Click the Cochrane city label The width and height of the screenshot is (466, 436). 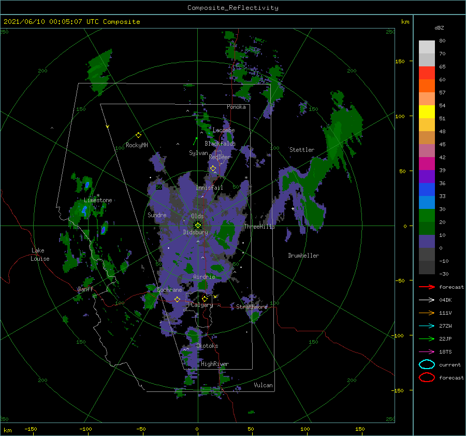click(169, 290)
